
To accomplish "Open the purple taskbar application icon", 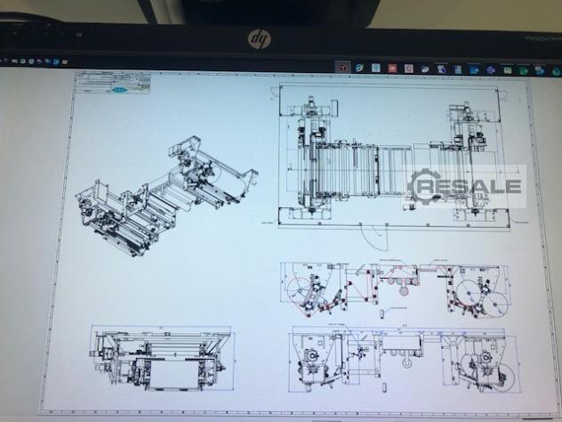I will [x=489, y=68].
